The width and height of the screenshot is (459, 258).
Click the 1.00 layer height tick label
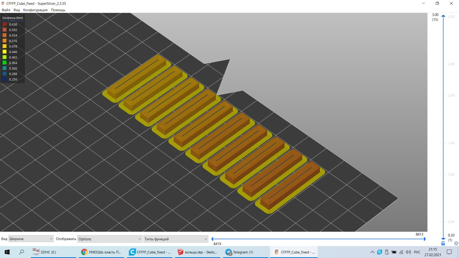click(x=451, y=175)
